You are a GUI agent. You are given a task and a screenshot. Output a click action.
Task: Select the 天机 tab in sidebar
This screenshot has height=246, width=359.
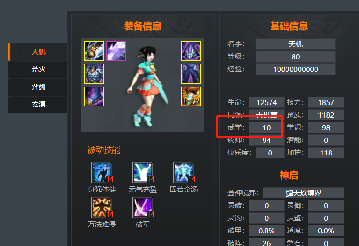(x=38, y=52)
